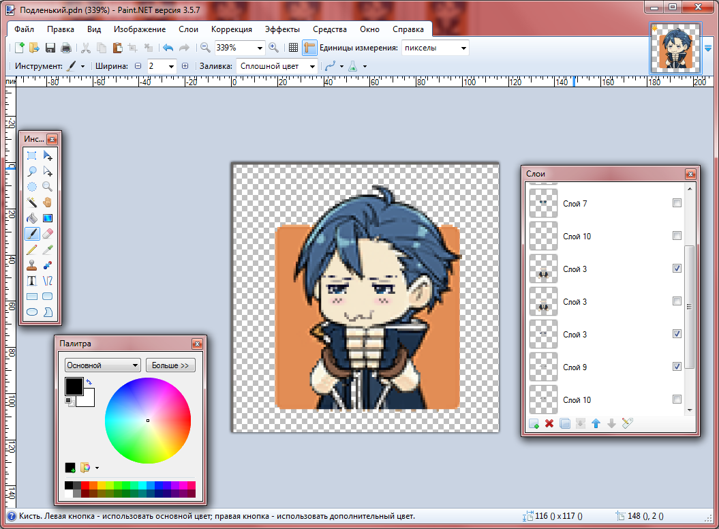Choose the Recolor tool
Image resolution: width=719 pixels, height=529 pixels.
pos(47,265)
